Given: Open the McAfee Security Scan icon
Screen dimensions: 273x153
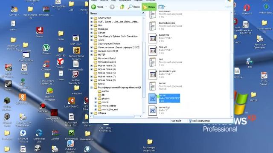Looking at the screenshot, I should pyautogui.click(x=75, y=78).
